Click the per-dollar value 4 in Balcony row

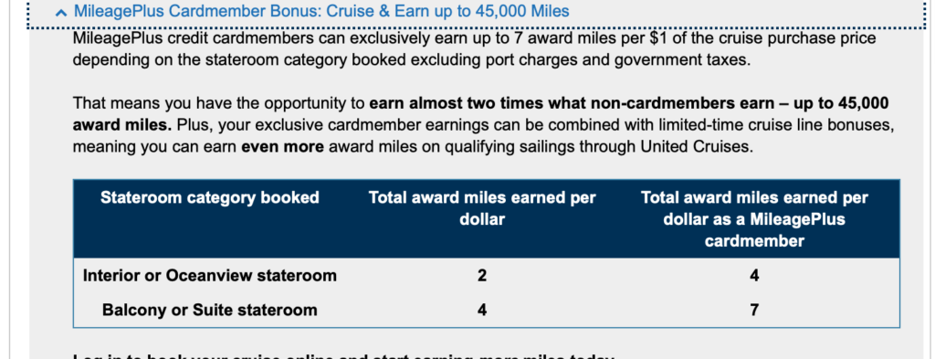pyautogui.click(x=482, y=310)
